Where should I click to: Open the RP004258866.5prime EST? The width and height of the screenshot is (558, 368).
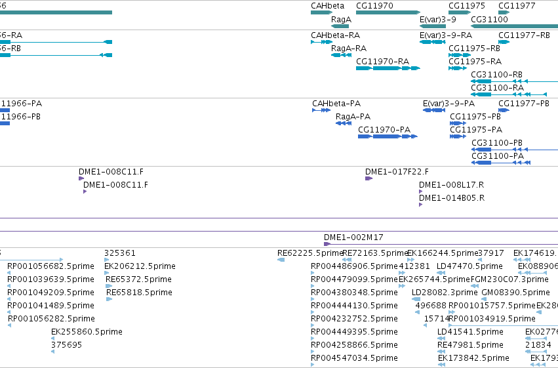(313, 352)
